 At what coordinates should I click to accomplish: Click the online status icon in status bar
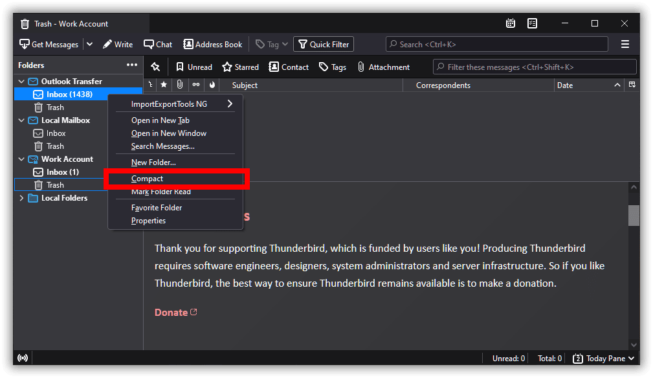tap(23, 358)
